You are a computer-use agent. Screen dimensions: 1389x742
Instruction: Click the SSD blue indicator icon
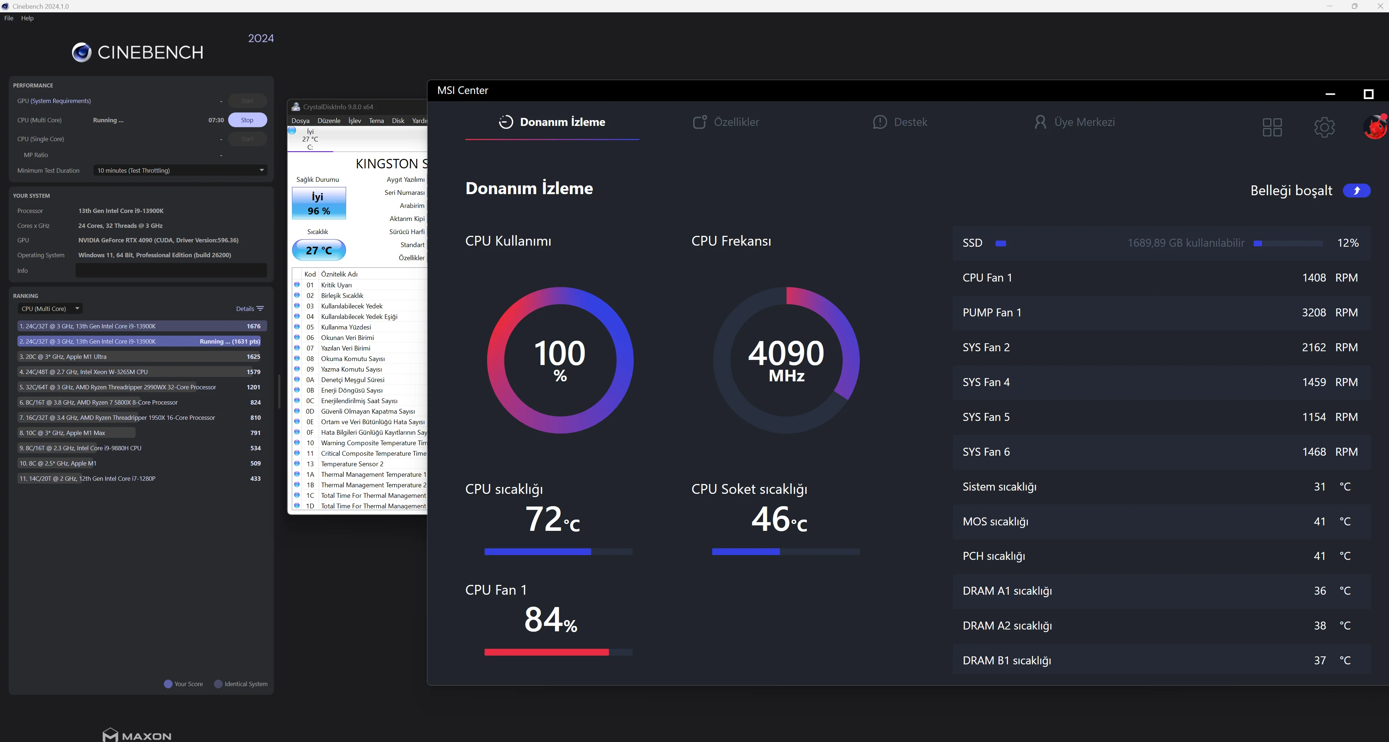point(1001,243)
